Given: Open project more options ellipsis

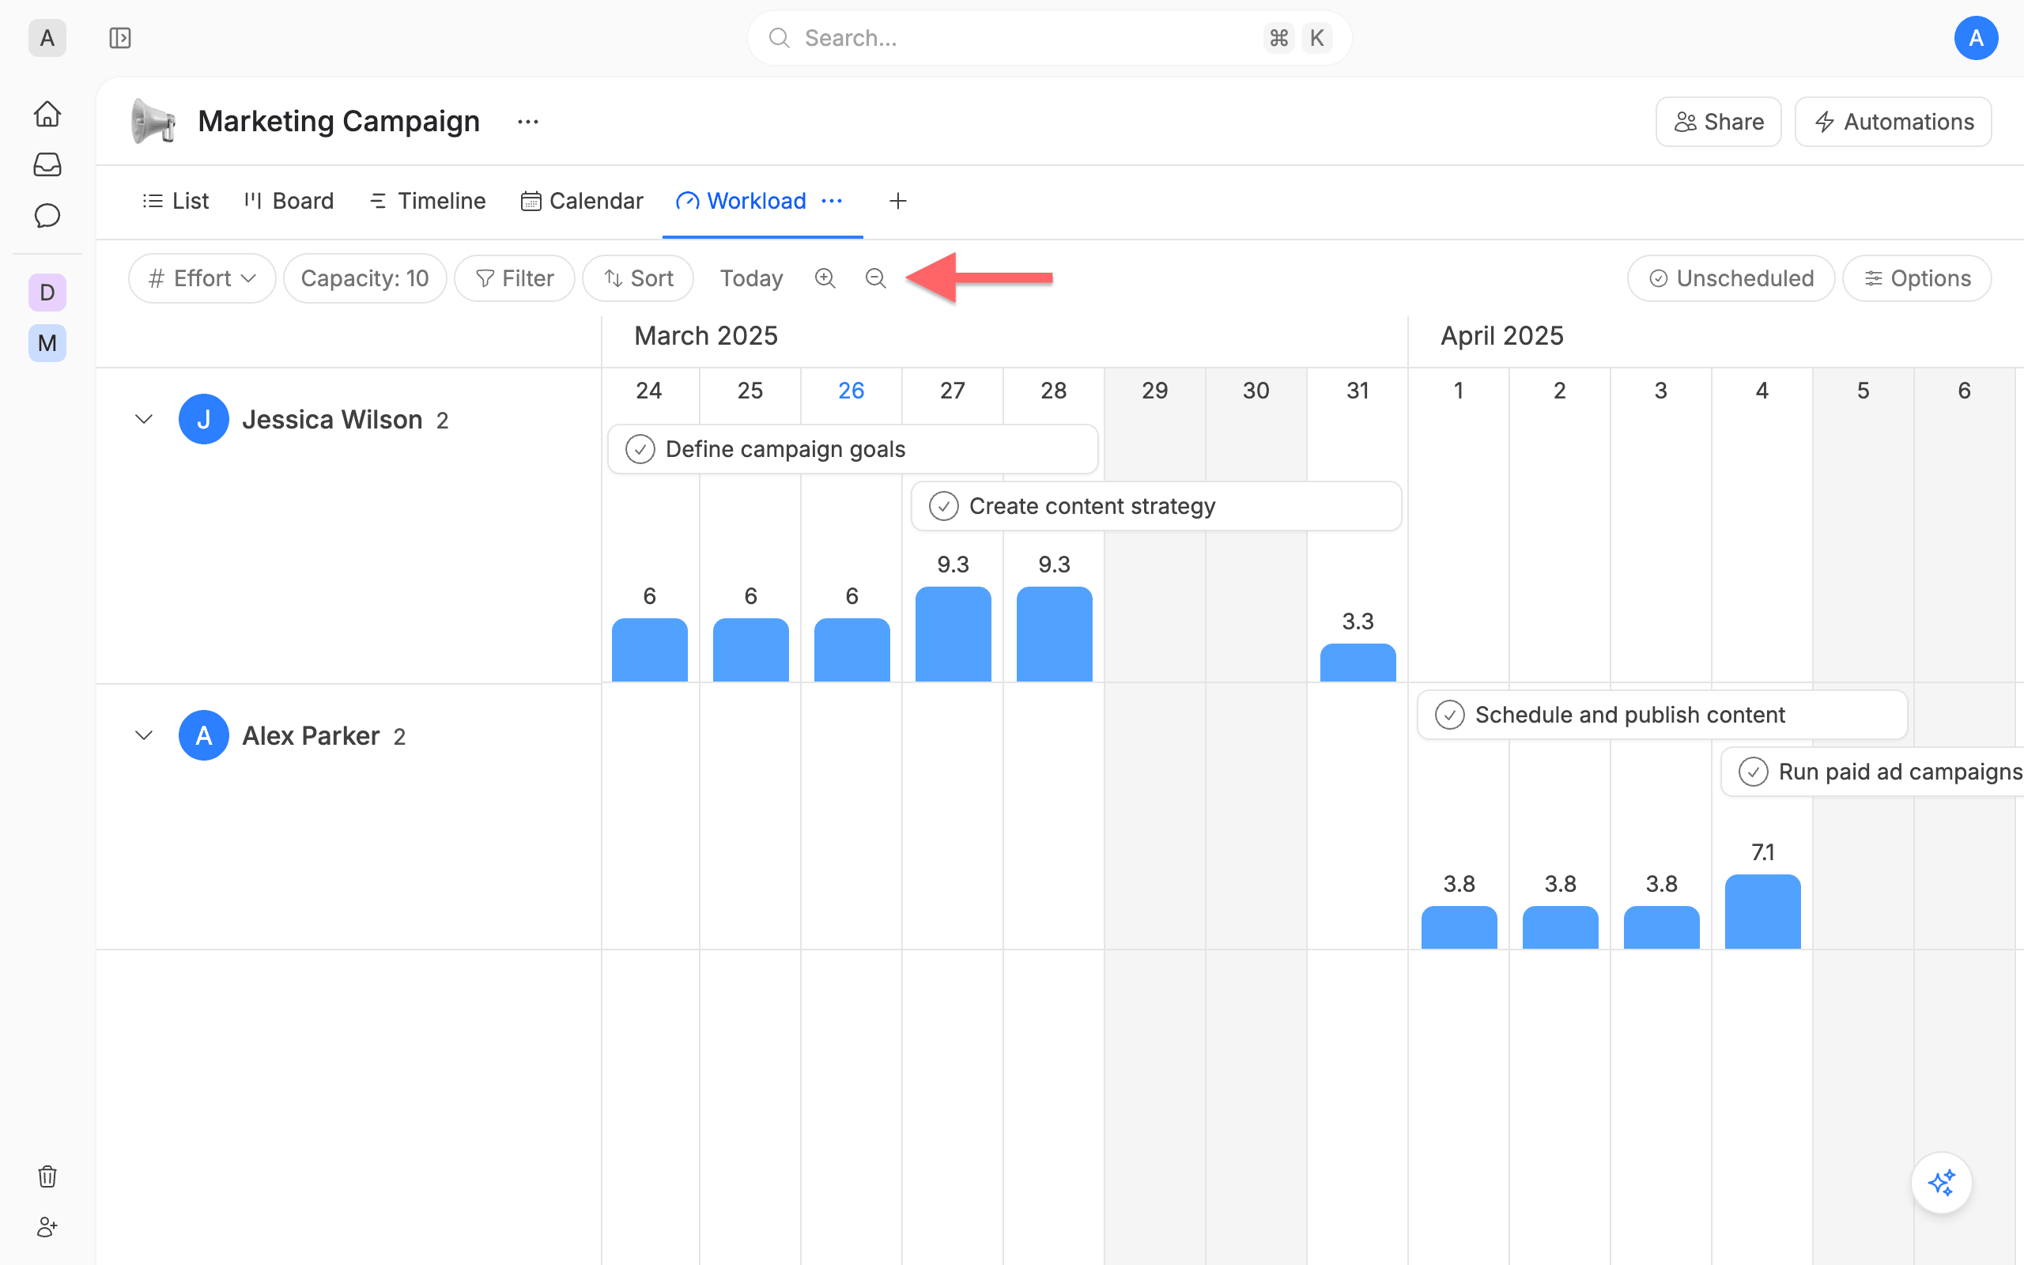Looking at the screenshot, I should click(528, 121).
